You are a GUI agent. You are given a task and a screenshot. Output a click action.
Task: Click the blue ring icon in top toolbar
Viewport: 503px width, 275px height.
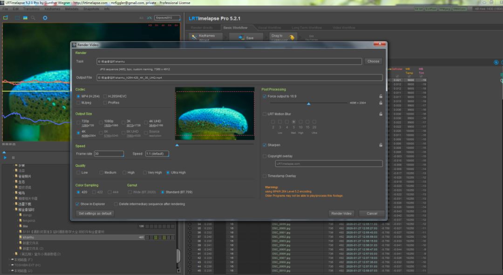[45, 18]
